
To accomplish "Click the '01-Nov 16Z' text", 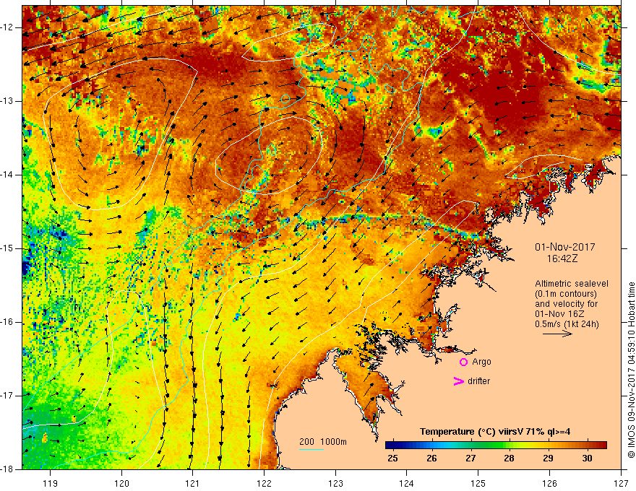I will pyautogui.click(x=559, y=314).
